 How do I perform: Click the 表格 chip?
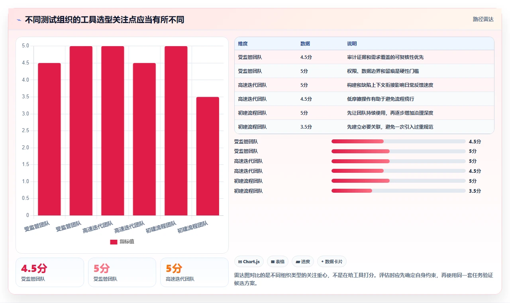278,262
